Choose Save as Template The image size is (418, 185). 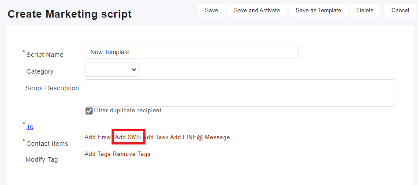pyautogui.click(x=318, y=11)
